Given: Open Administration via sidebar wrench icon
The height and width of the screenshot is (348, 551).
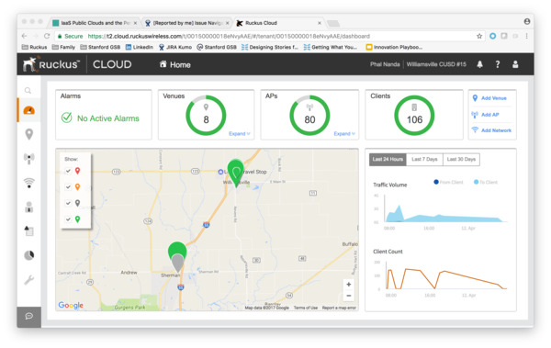Looking at the screenshot, I should tap(28, 280).
